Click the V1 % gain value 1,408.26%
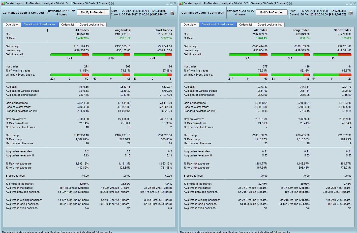Viewport: 357px width, 233px height. pyautogui.click(x=82, y=38)
